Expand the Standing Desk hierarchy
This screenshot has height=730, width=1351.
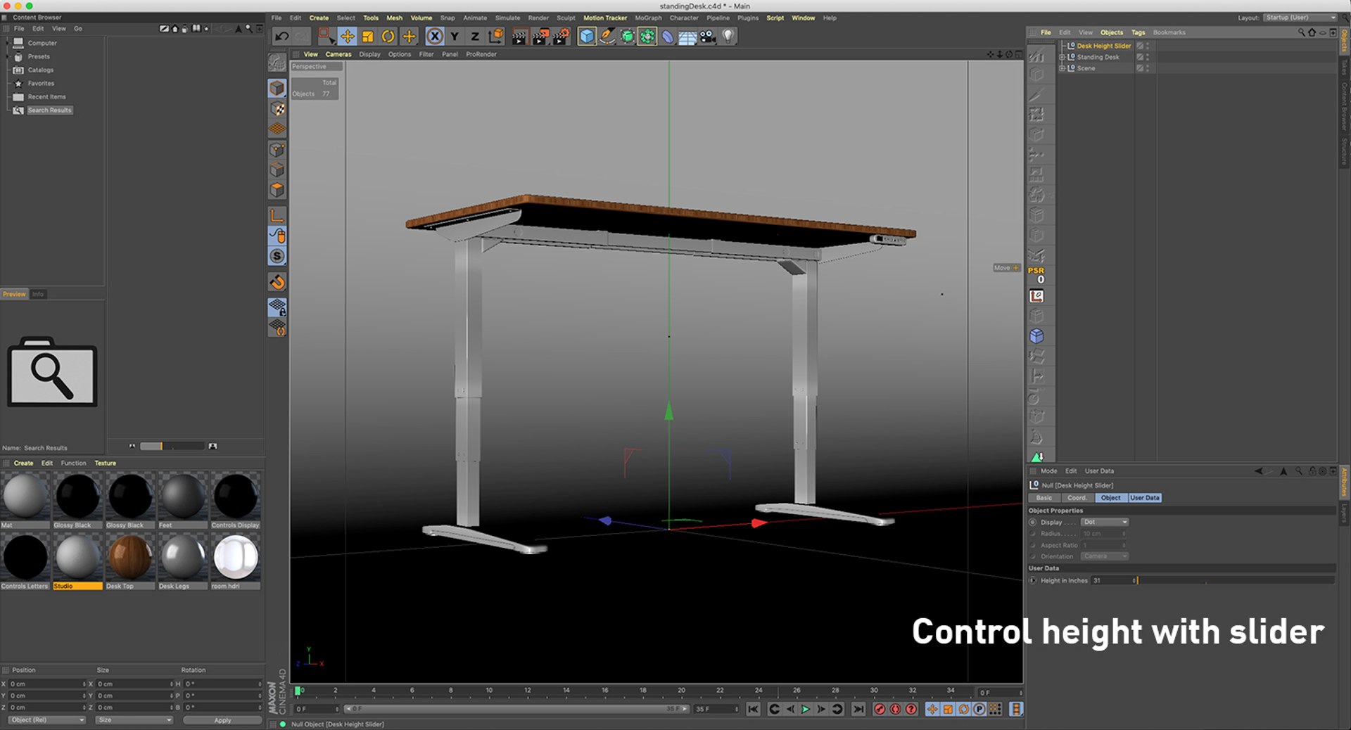(x=1062, y=57)
